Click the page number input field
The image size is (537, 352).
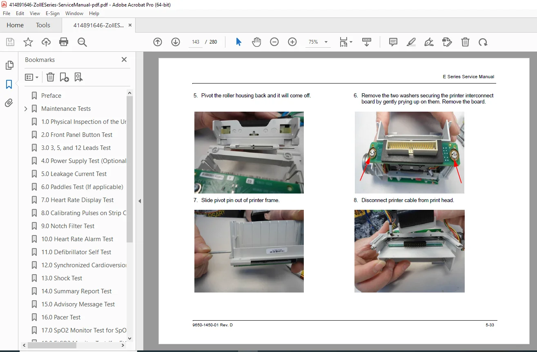(196, 42)
